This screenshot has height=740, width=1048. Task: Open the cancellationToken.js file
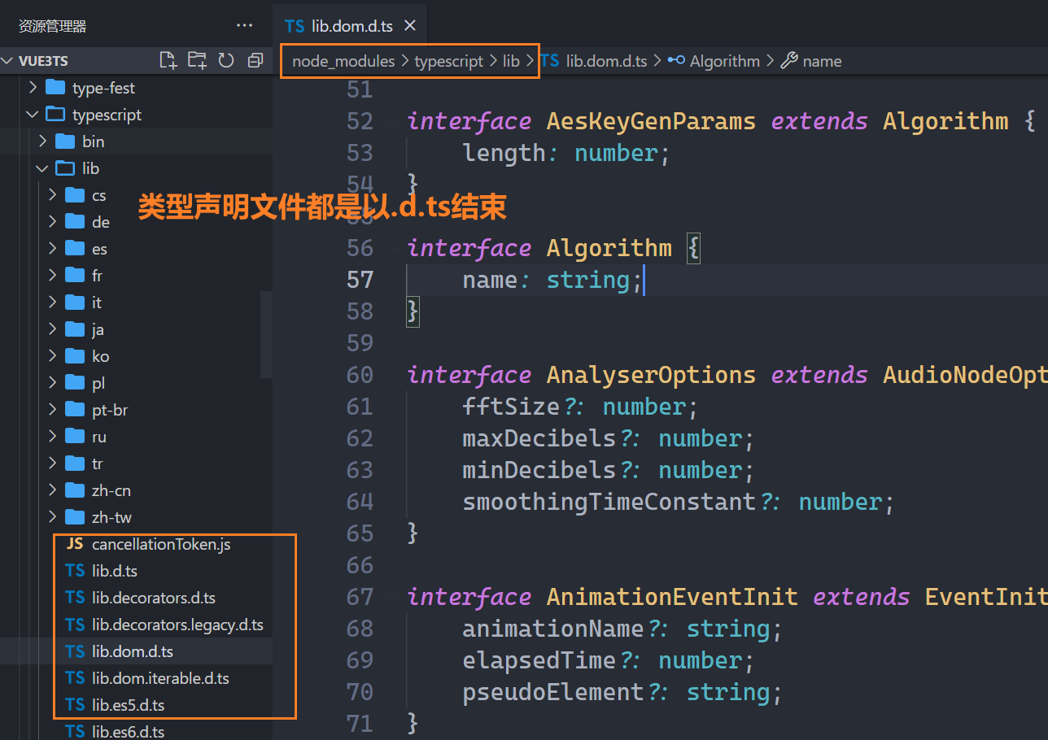click(x=160, y=544)
